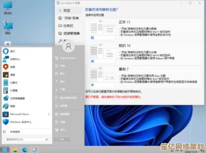
Task: Expand the Microsoft Store jump list arrow
Action: point(49,114)
